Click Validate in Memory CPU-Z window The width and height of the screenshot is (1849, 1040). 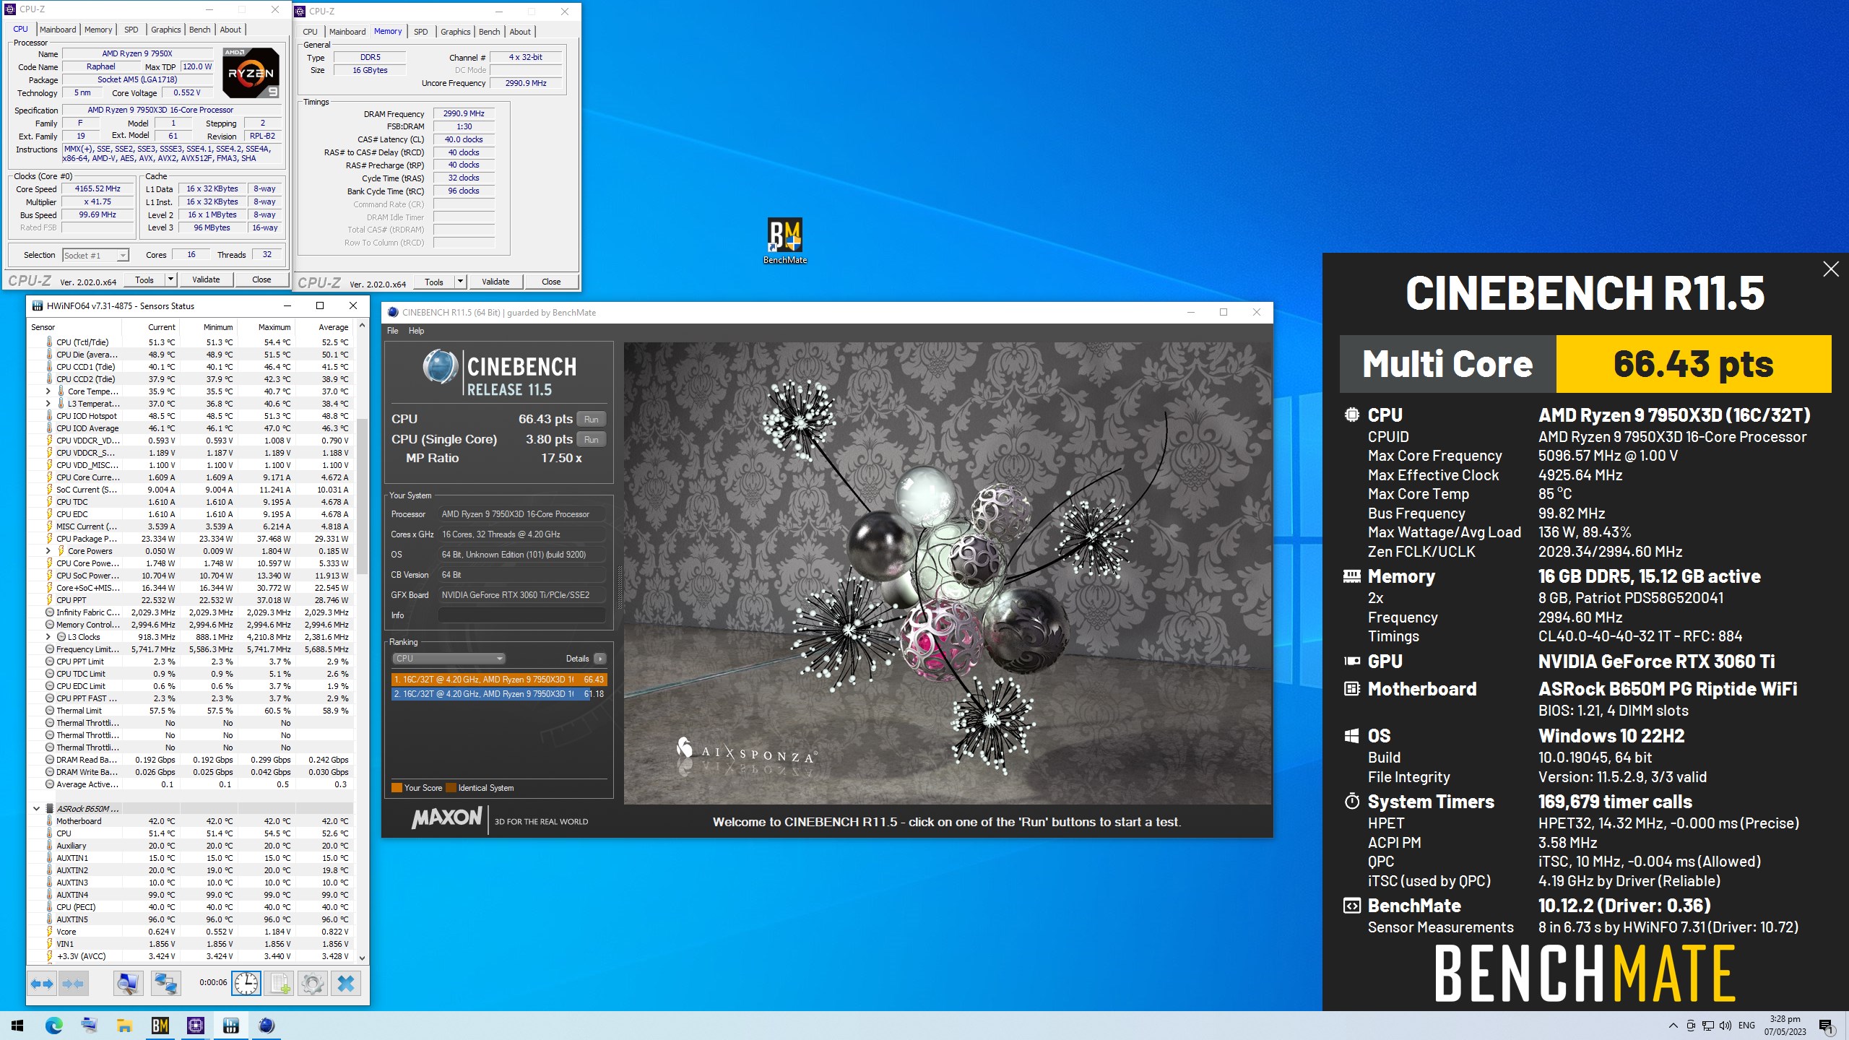(495, 282)
